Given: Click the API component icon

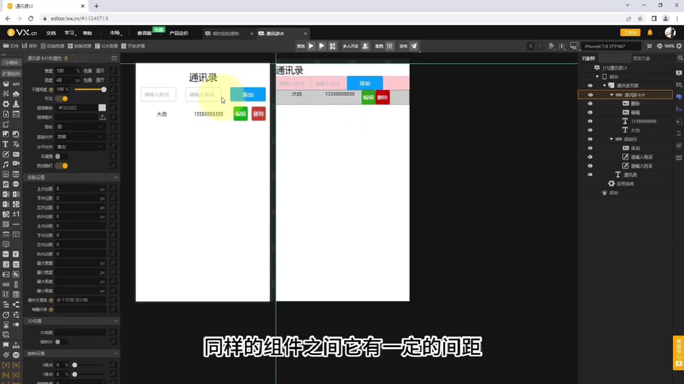Looking at the screenshot, I should [16, 84].
